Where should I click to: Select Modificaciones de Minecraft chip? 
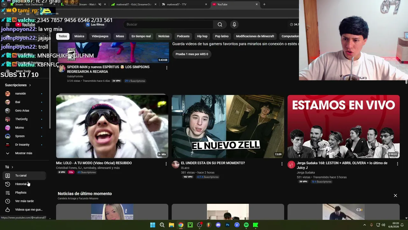click(x=255, y=36)
